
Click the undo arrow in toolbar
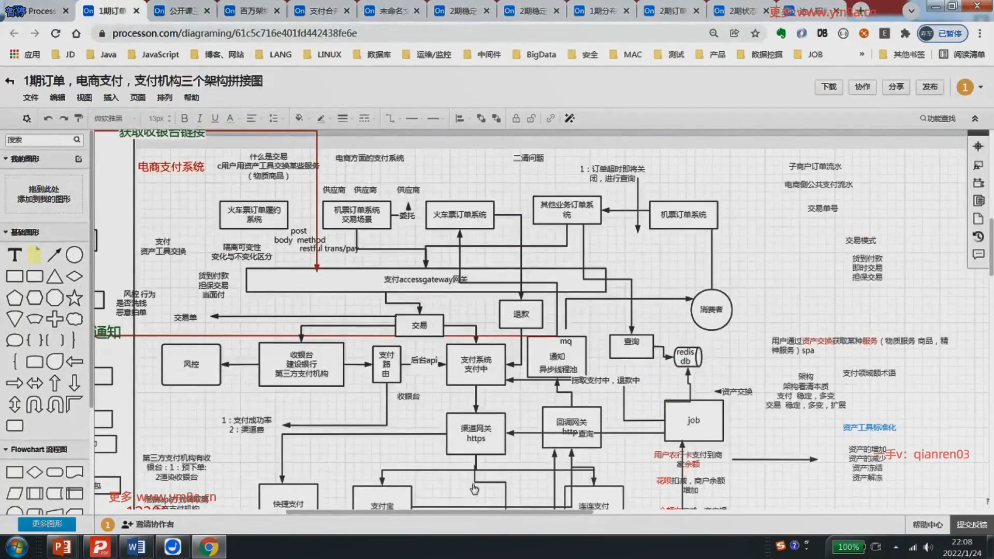48,119
